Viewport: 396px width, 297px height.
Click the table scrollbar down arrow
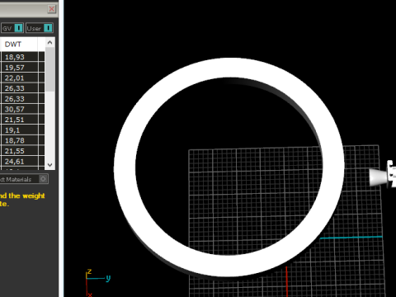click(49, 165)
